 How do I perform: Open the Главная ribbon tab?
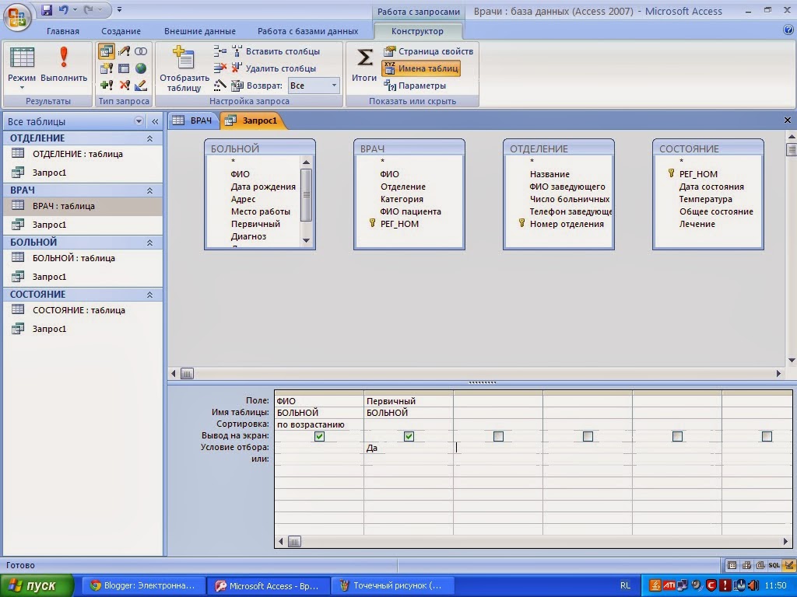click(x=63, y=31)
